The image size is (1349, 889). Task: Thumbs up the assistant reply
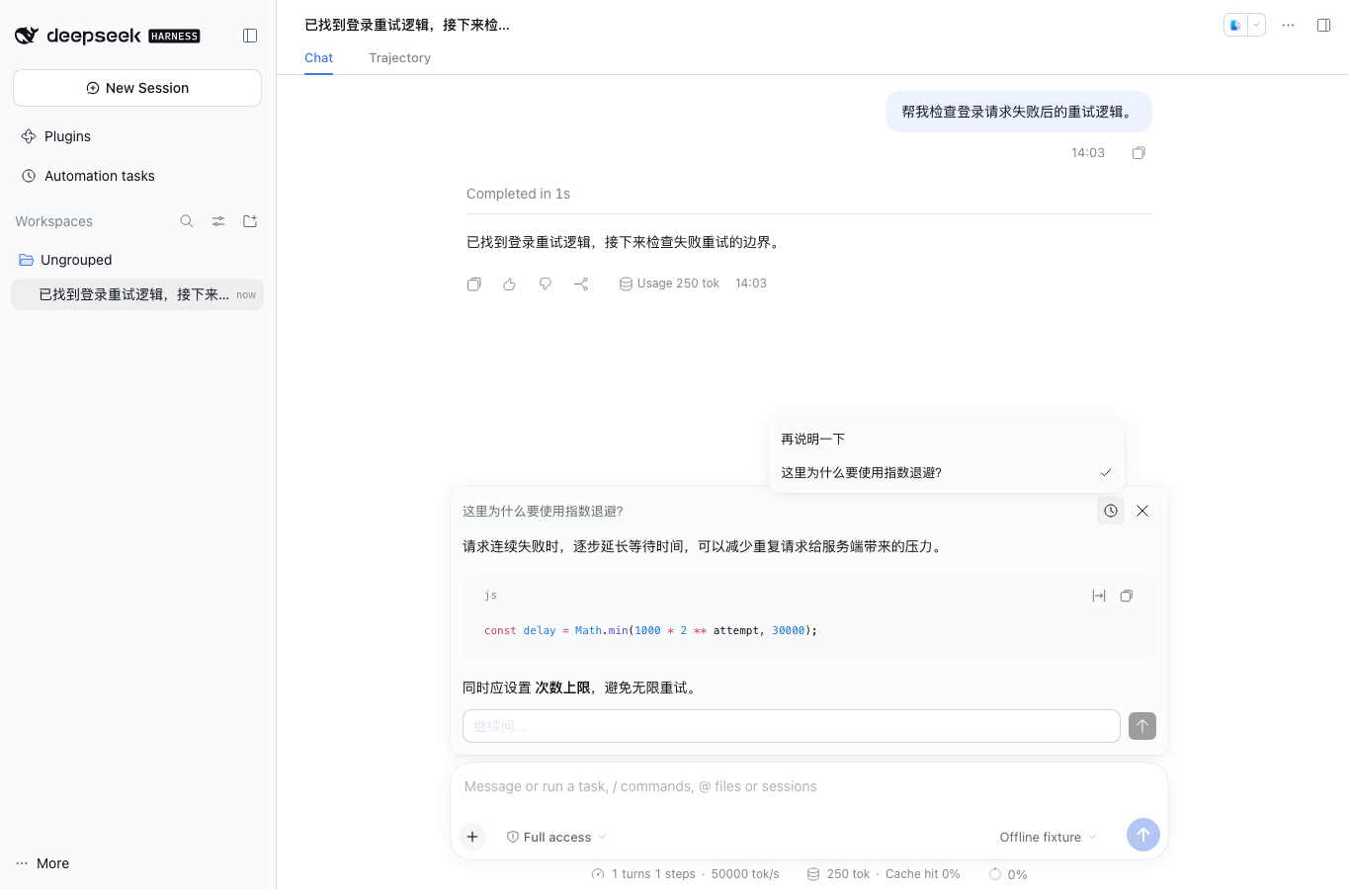(510, 284)
